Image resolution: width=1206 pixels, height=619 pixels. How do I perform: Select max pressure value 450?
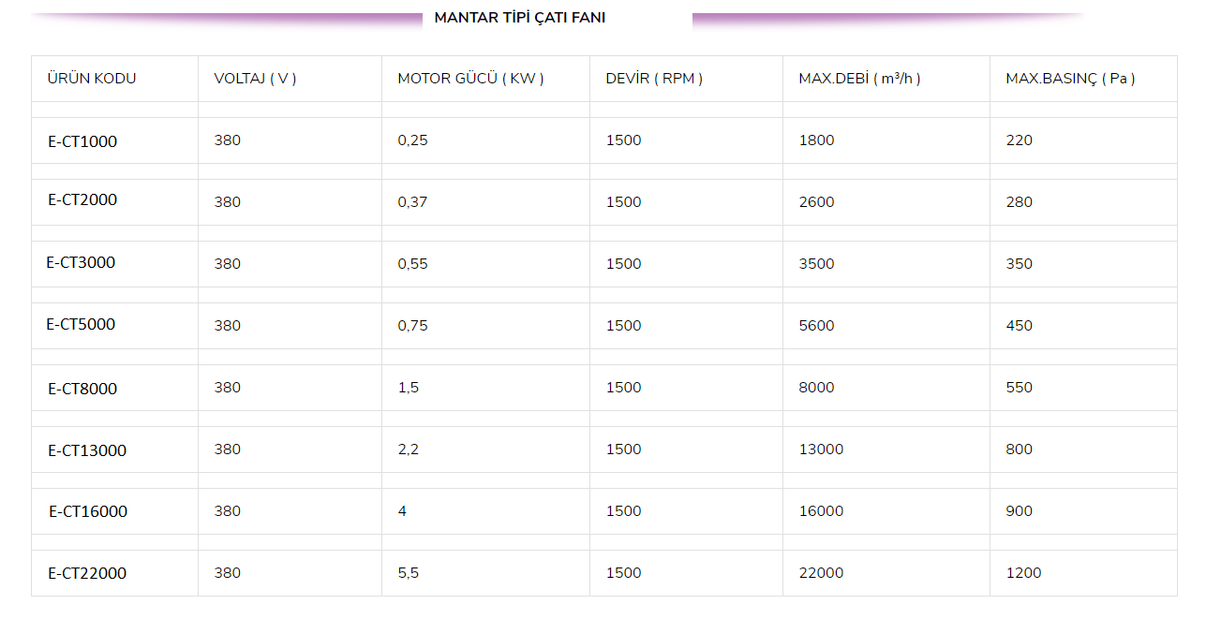coord(1019,326)
